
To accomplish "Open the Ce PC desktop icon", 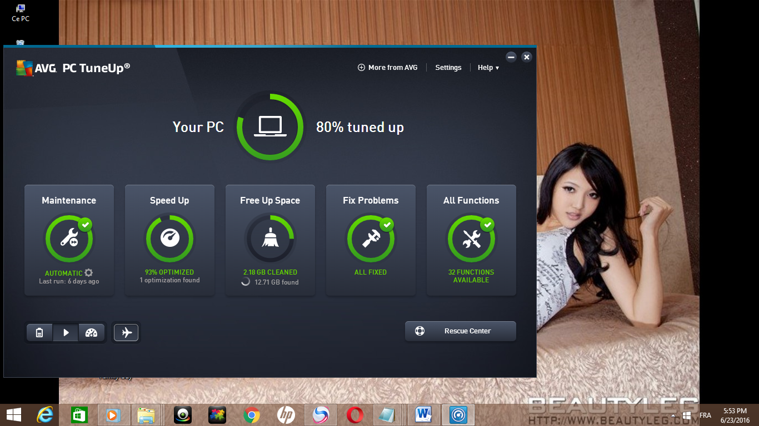I will click(21, 13).
